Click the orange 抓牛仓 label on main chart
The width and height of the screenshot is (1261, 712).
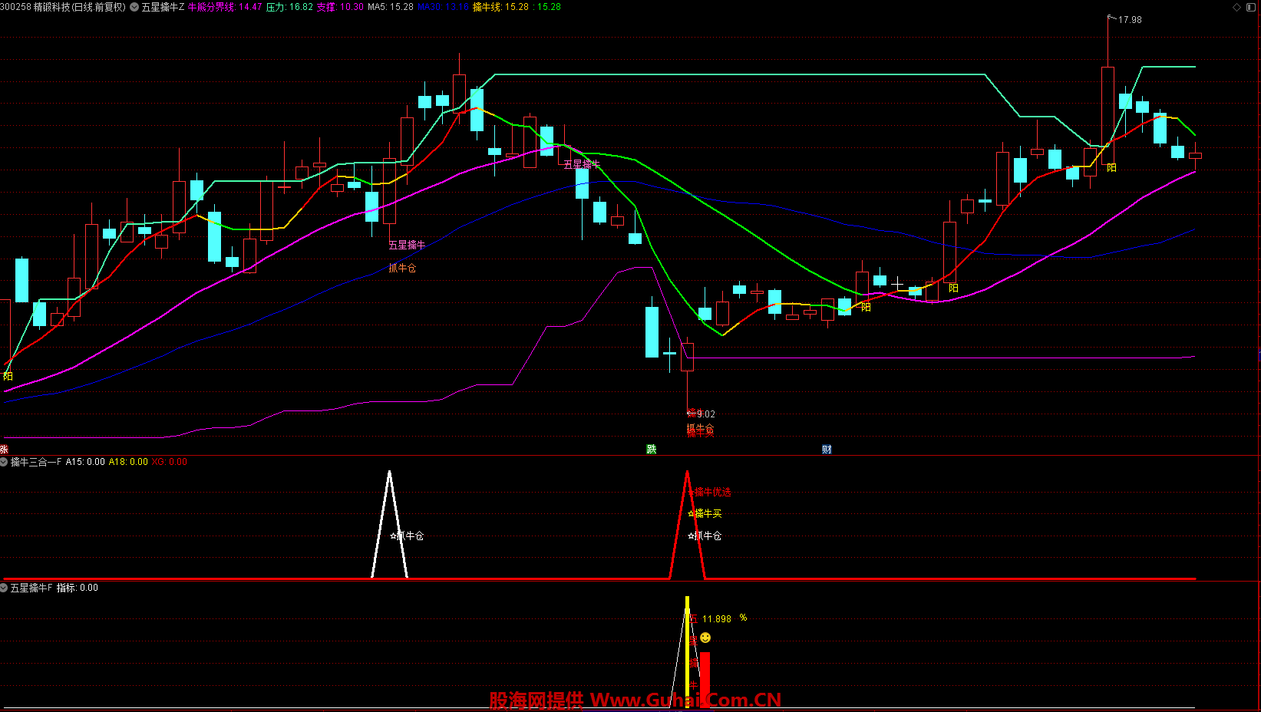point(402,268)
